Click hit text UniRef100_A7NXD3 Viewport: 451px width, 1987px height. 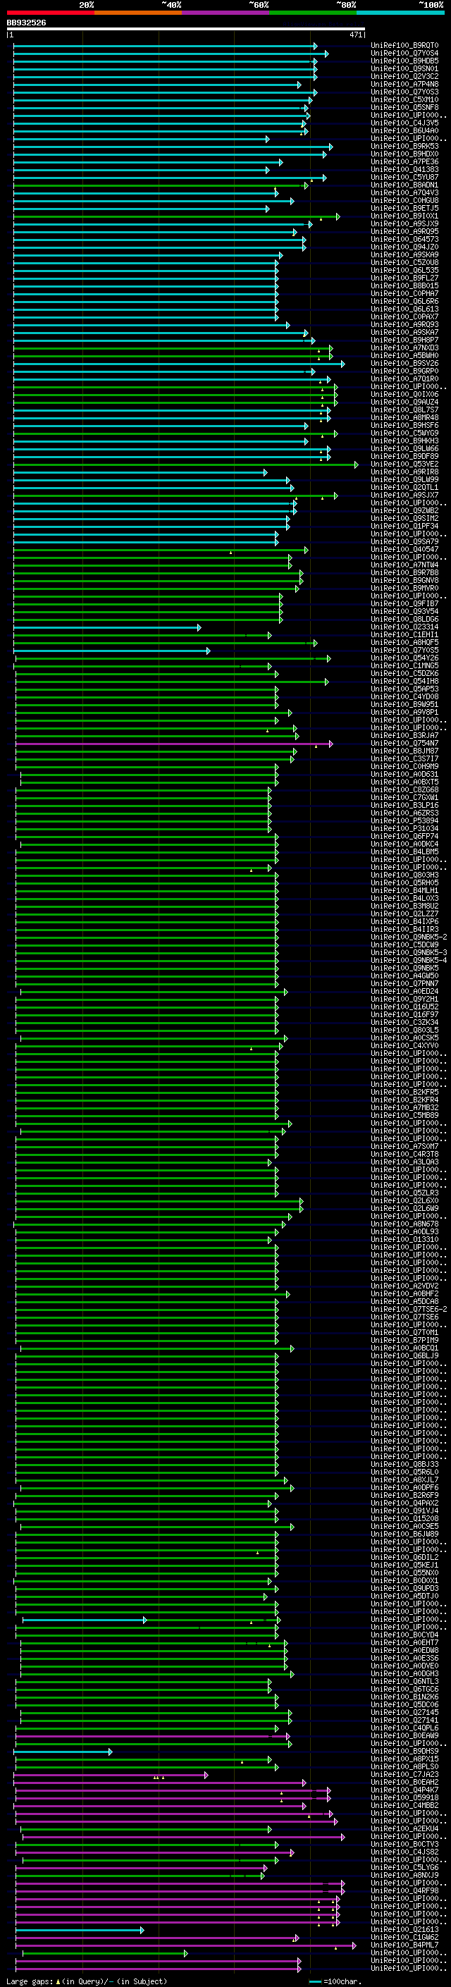click(404, 348)
